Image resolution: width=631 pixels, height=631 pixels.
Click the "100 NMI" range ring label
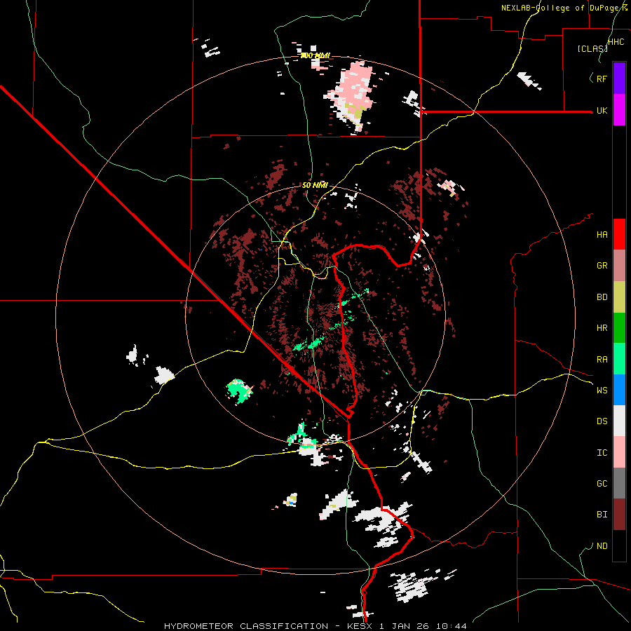tap(315, 55)
